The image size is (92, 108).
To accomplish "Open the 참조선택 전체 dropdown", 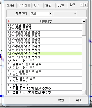I will pyautogui.click(x=41, y=14).
